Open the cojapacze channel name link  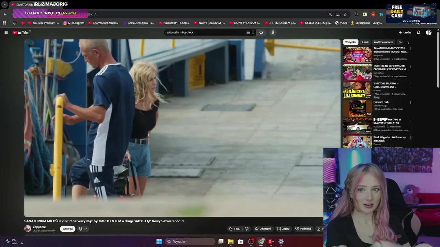[40, 227]
